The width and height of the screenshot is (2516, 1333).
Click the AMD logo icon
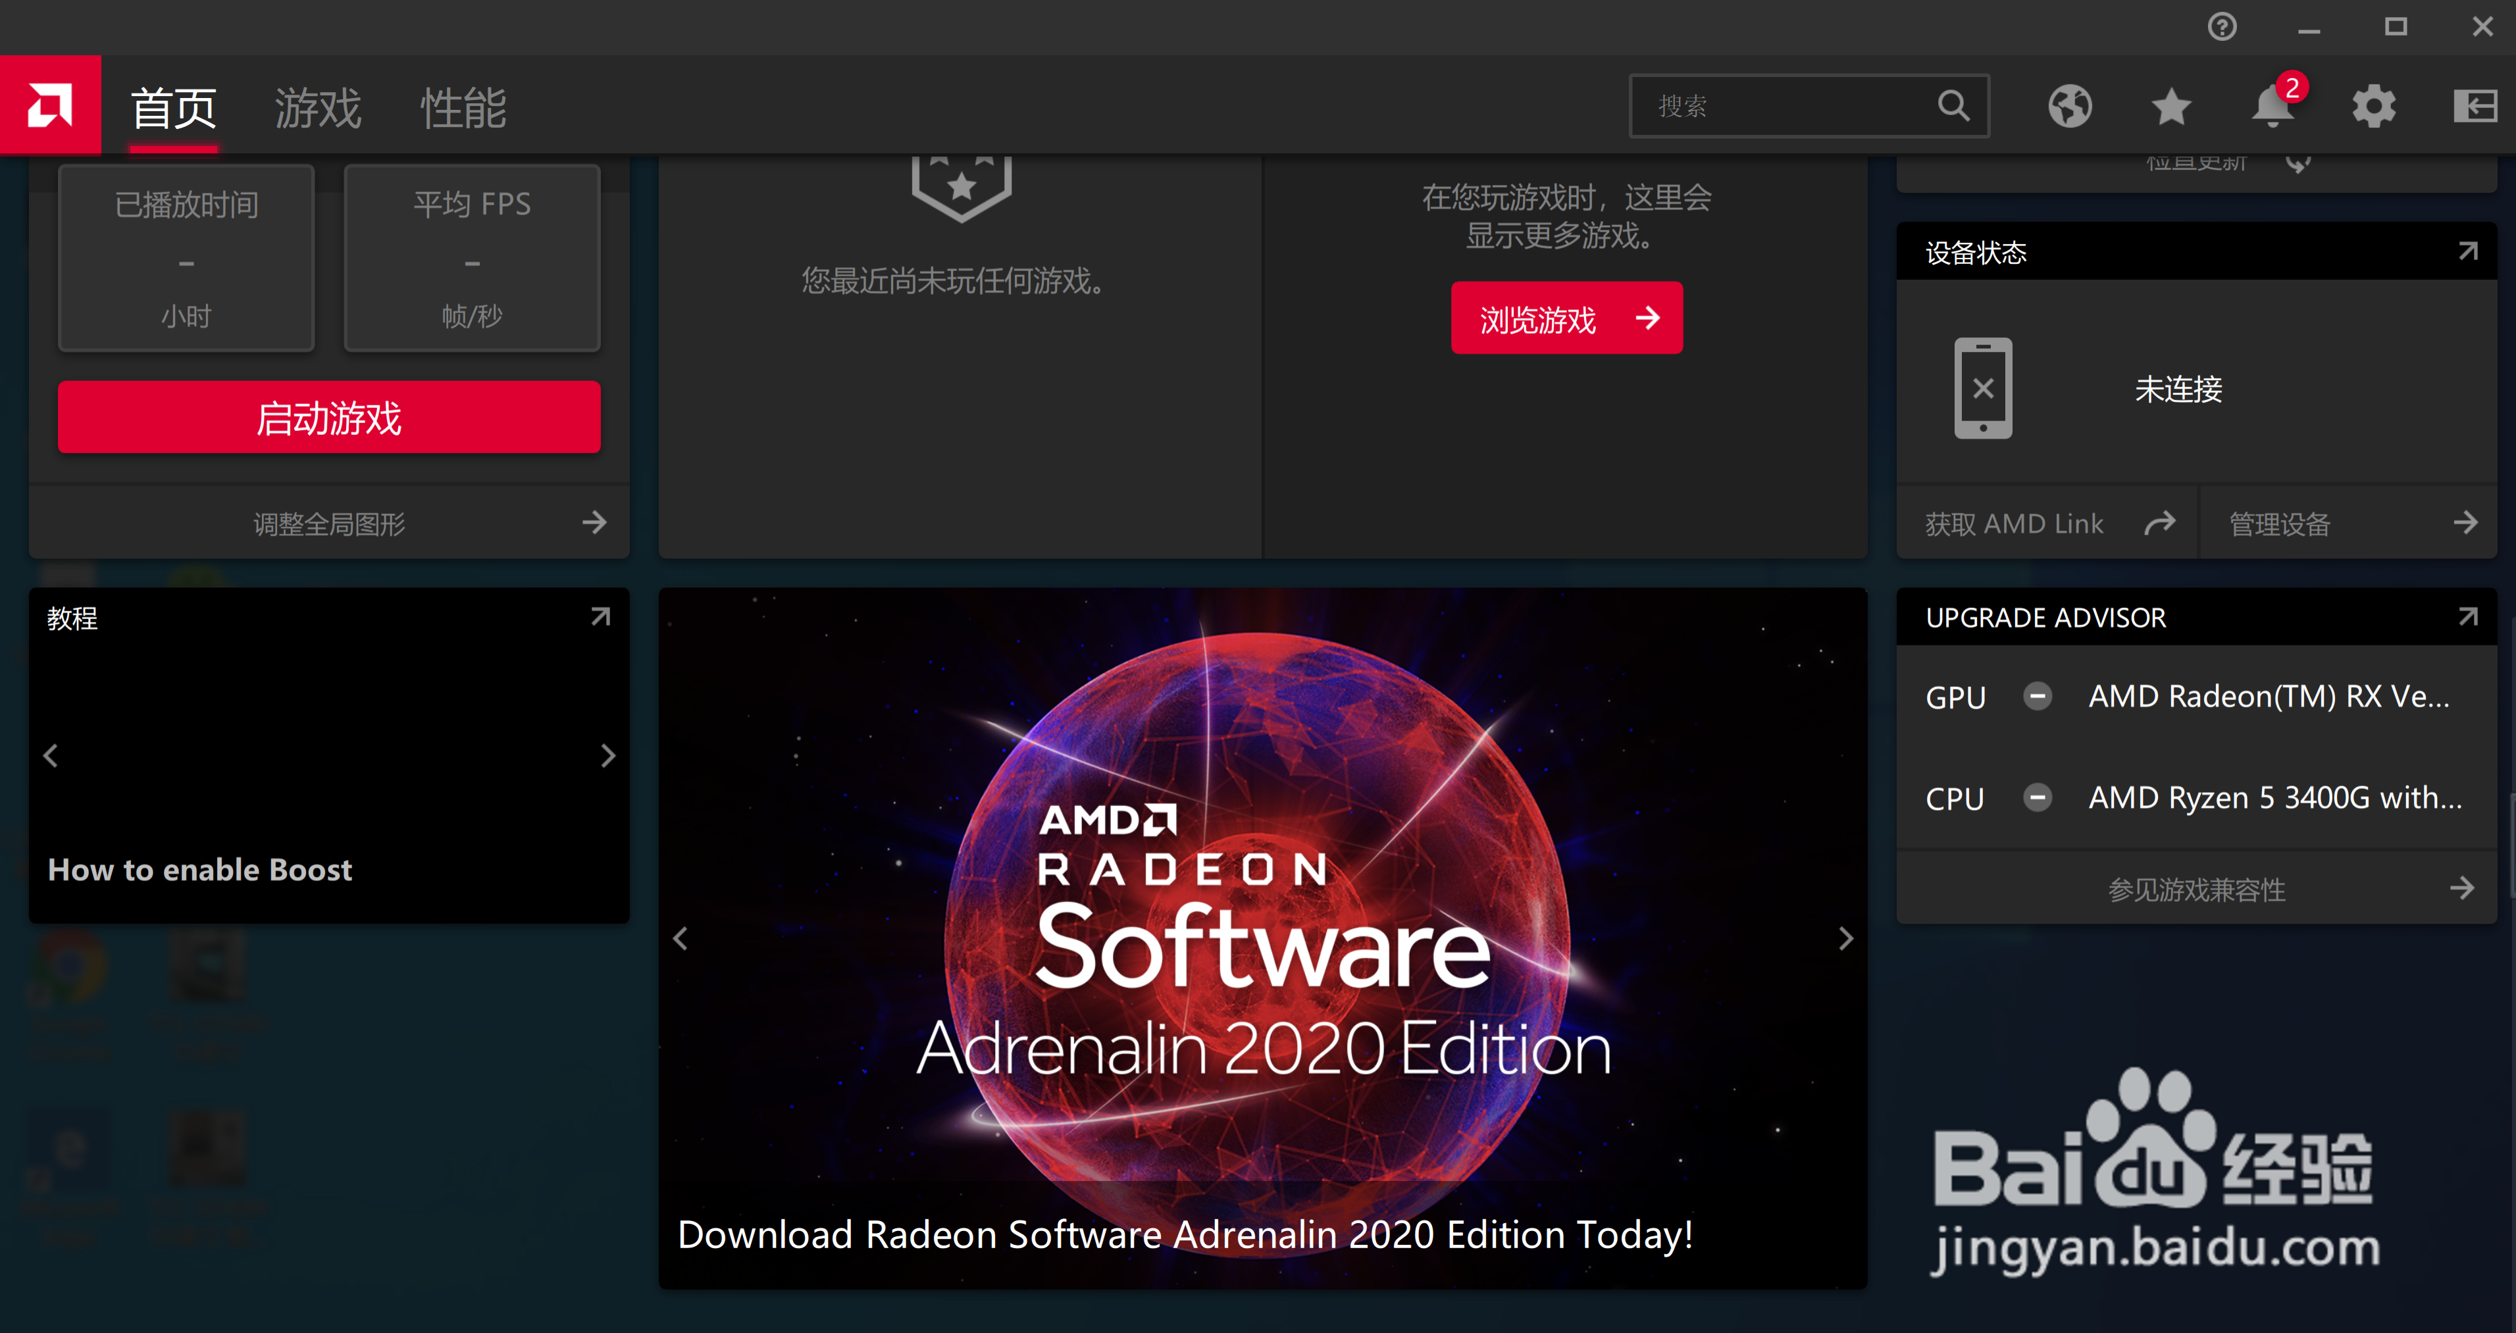click(x=50, y=105)
